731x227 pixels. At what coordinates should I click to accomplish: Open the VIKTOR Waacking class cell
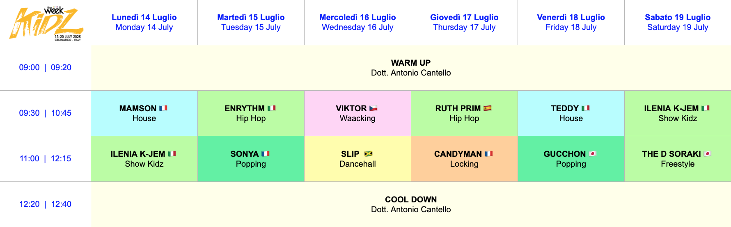[x=357, y=113]
